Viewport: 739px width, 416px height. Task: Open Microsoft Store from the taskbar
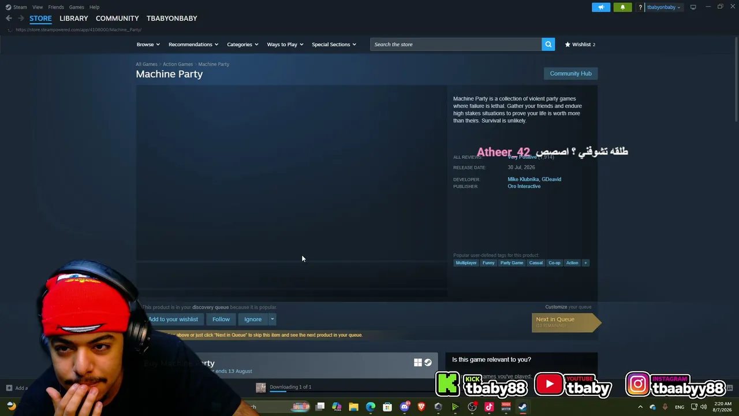pos(387,407)
